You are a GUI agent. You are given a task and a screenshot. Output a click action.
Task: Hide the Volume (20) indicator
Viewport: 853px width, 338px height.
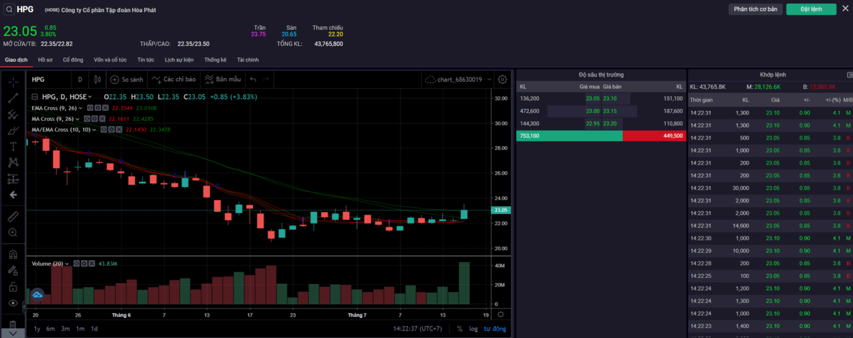(x=77, y=264)
